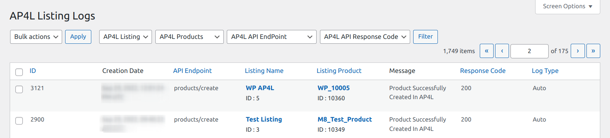Click response code 200 in row 3121
The image size is (610, 138).
point(466,88)
